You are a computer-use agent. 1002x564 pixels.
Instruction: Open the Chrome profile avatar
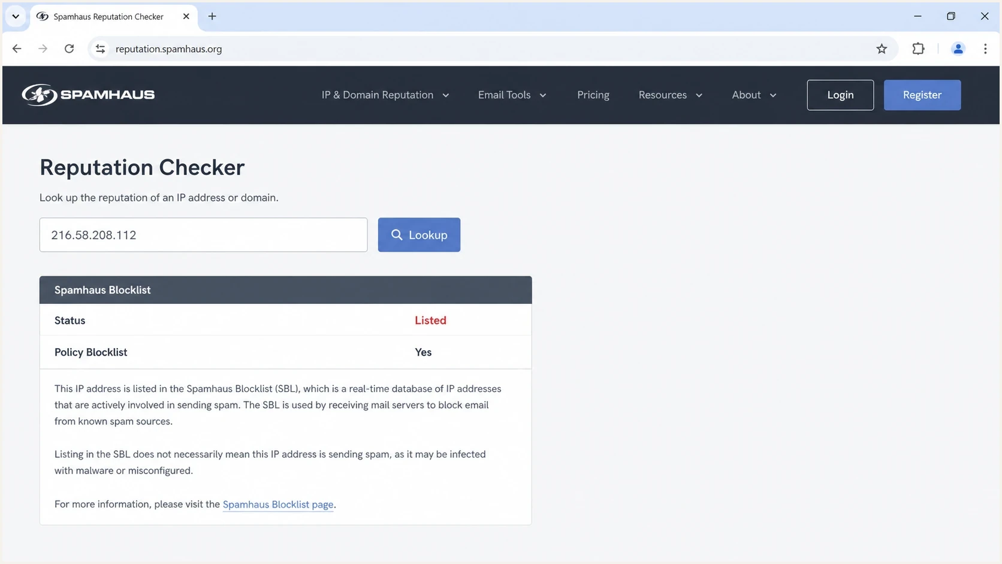point(958,49)
